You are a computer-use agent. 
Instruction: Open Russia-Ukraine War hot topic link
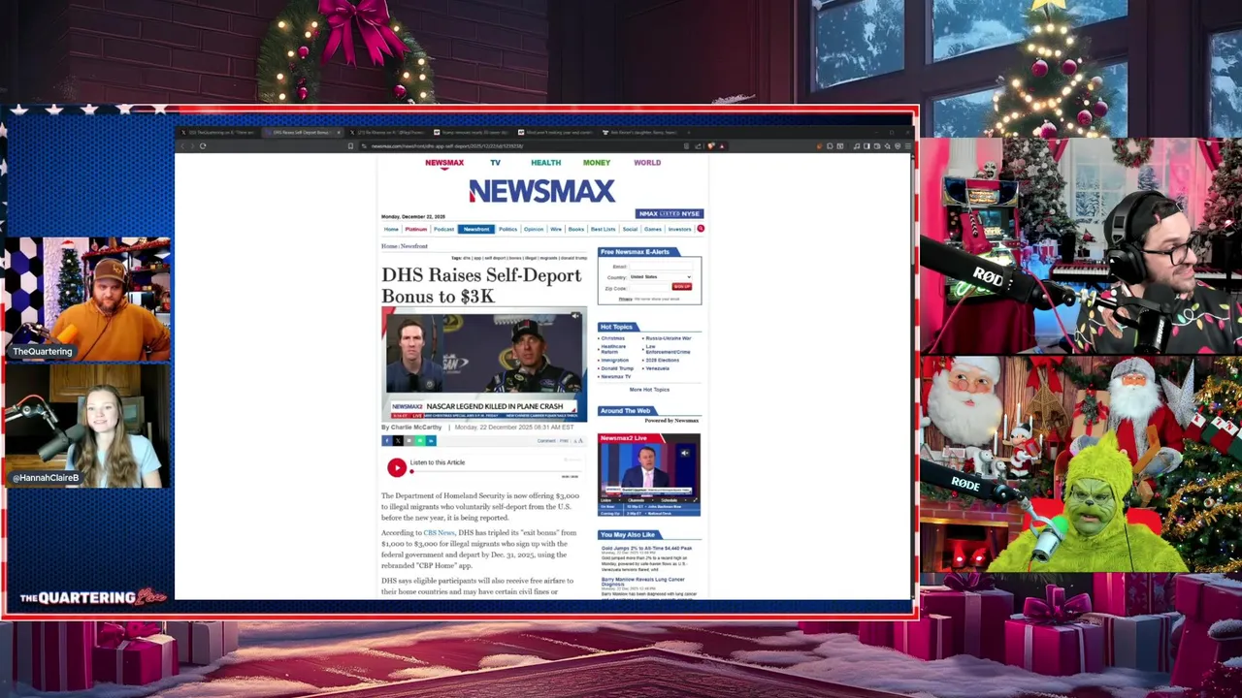click(669, 338)
